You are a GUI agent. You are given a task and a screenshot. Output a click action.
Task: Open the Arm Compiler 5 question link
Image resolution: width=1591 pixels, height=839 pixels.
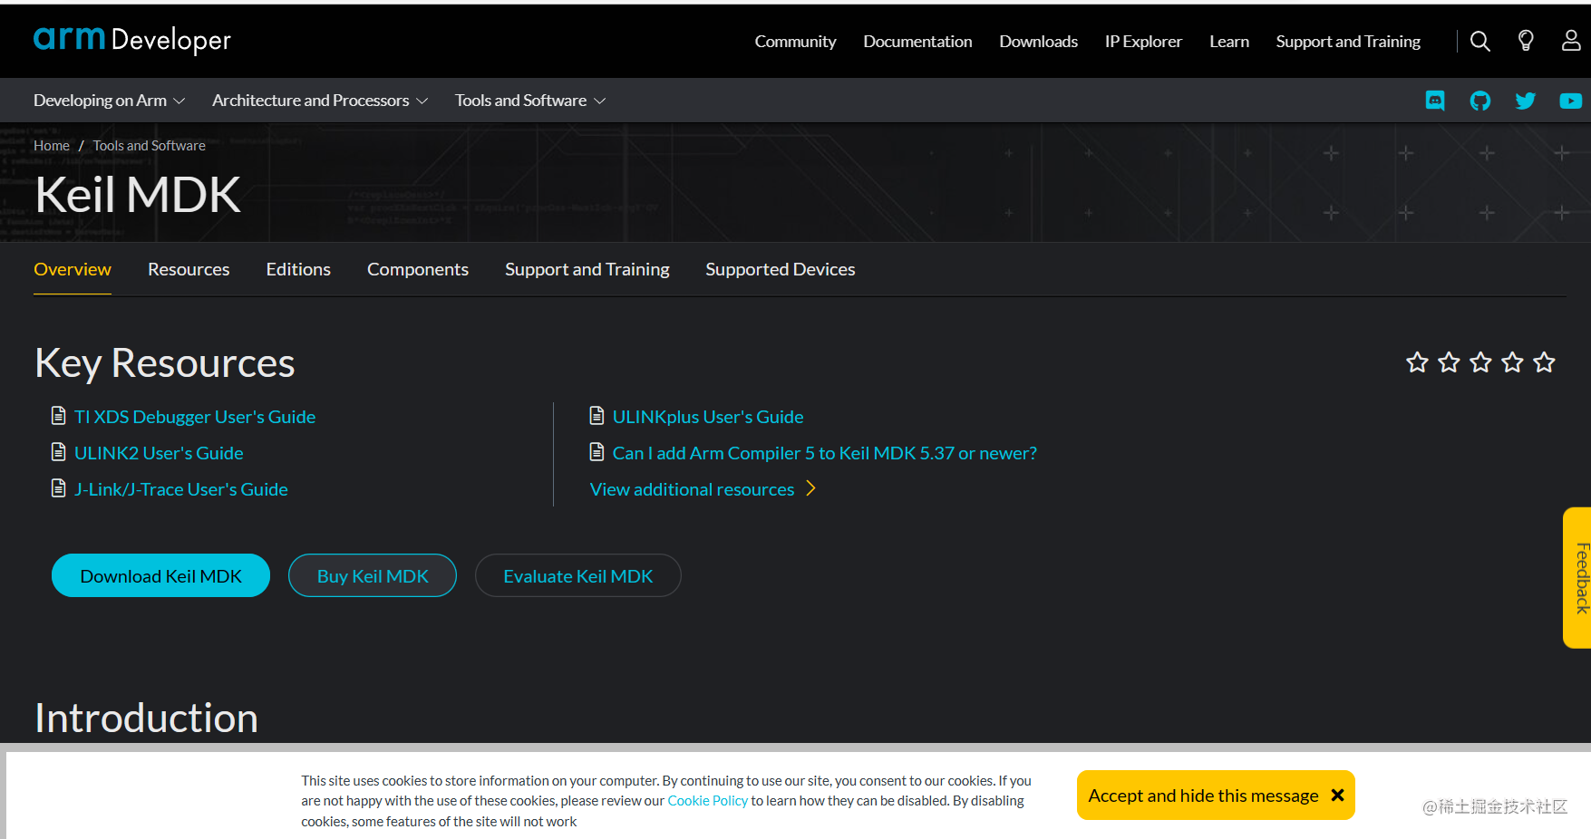click(x=825, y=453)
